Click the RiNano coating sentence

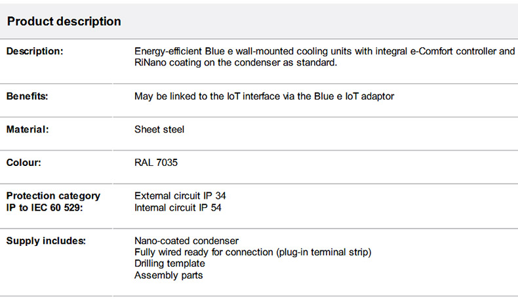point(235,62)
